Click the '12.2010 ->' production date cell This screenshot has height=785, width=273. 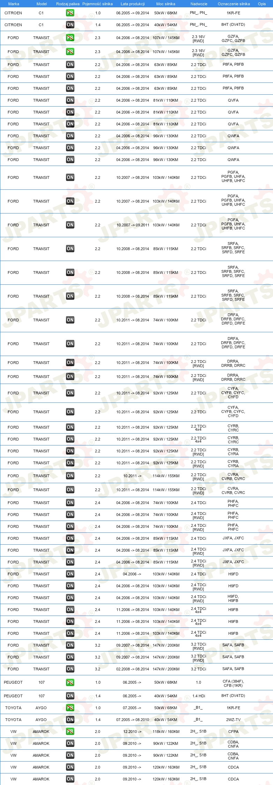pos(132,732)
